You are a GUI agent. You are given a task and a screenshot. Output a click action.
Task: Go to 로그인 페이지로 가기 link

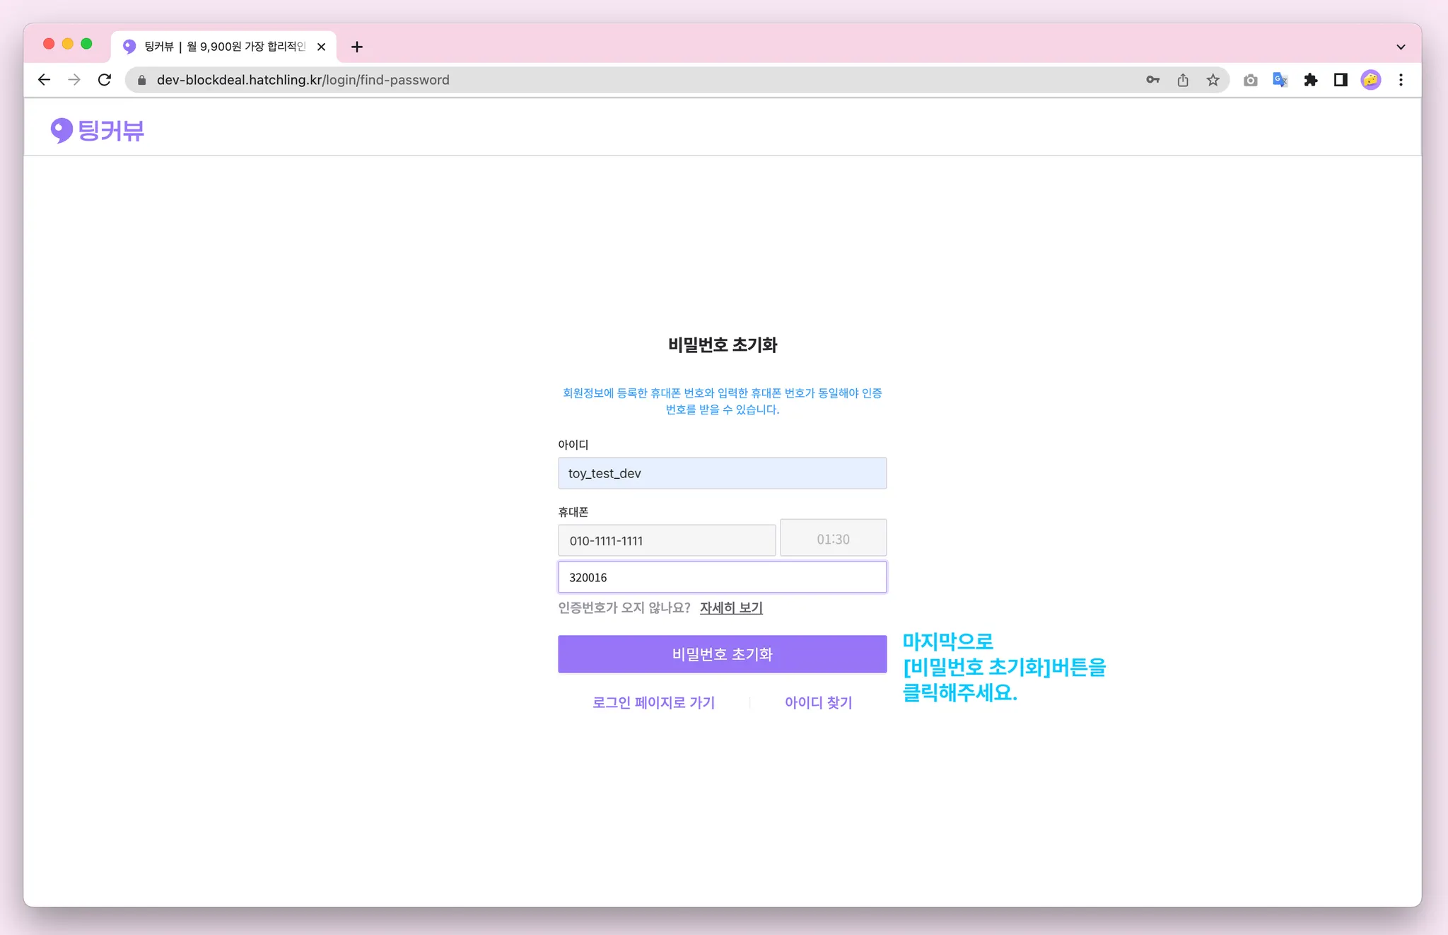pos(653,702)
